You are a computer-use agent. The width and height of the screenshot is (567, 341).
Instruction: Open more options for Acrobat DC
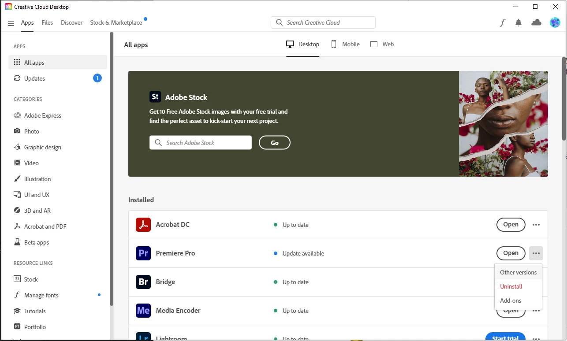[x=536, y=225]
